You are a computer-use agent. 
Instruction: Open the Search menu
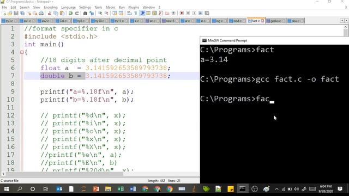25,7
